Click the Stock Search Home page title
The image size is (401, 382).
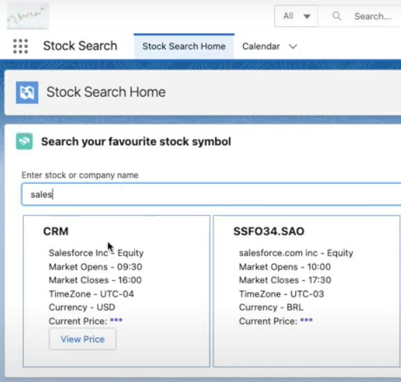point(106,92)
